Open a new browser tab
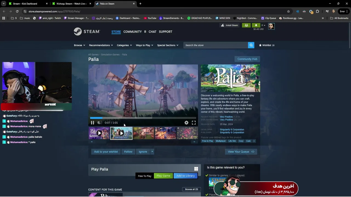 (140, 4)
